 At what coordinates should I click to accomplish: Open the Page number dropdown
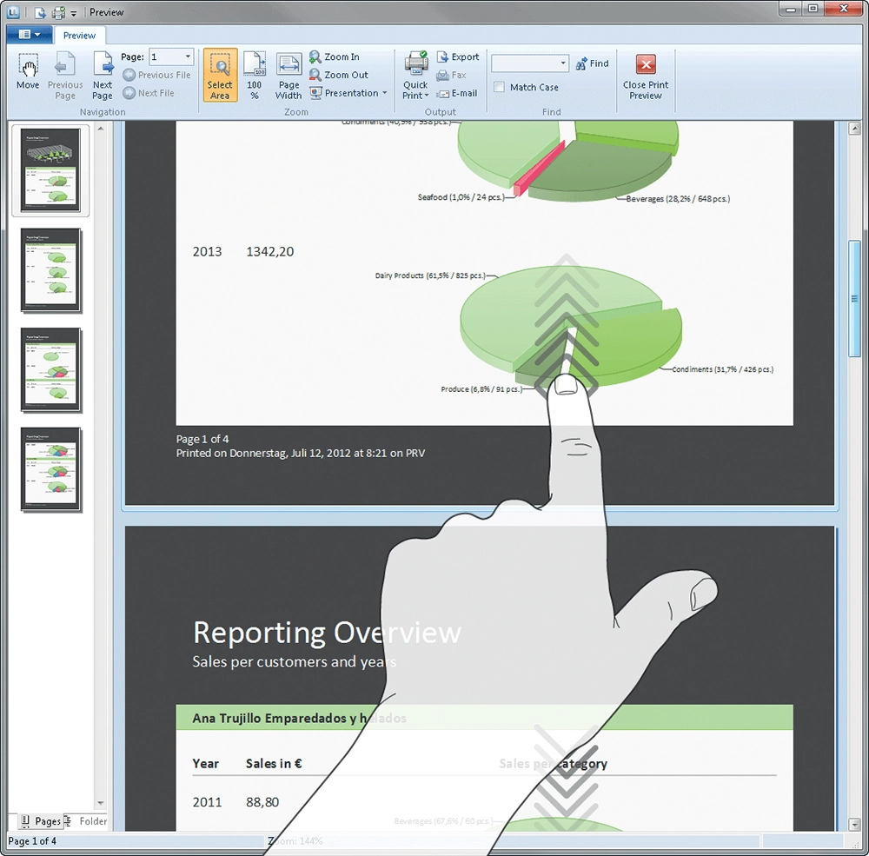[187, 57]
